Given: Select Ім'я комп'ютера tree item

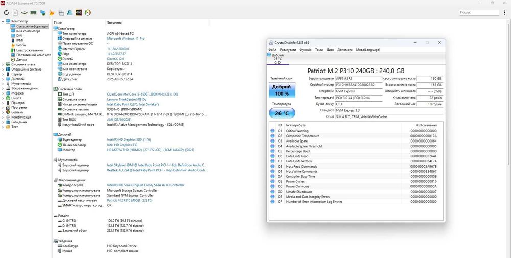Looking at the screenshot, I should click(x=28, y=31).
